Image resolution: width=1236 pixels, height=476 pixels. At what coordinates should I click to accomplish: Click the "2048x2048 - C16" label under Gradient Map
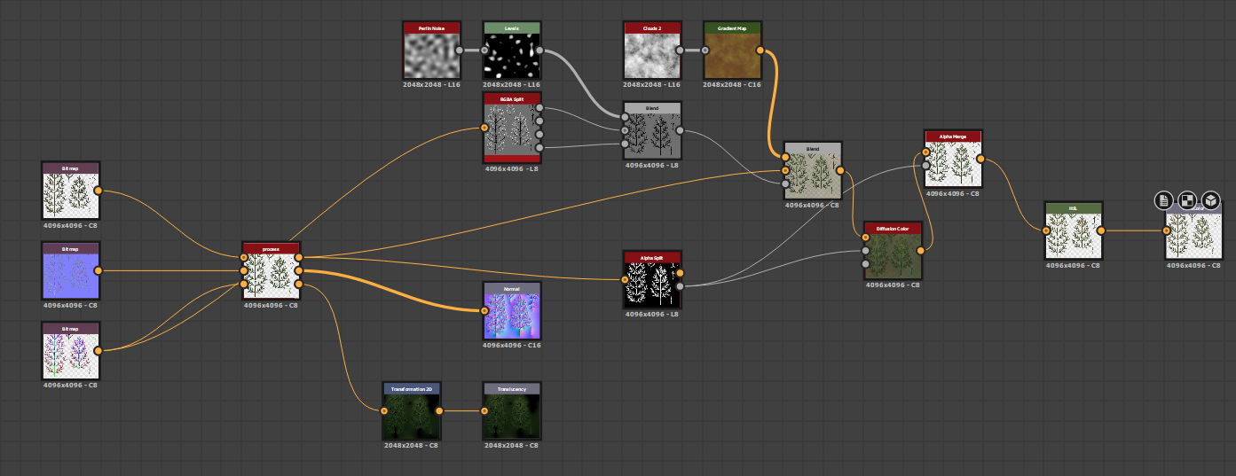732,84
